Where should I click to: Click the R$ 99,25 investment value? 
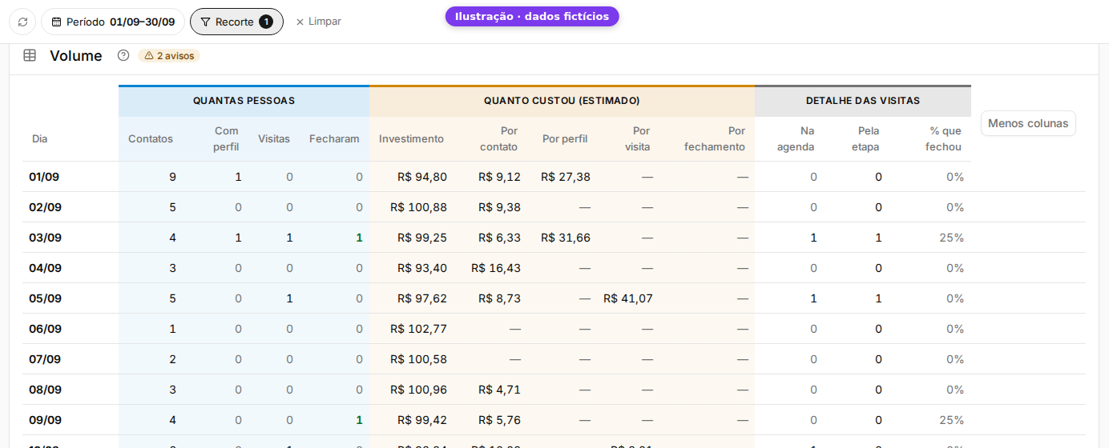[422, 238]
